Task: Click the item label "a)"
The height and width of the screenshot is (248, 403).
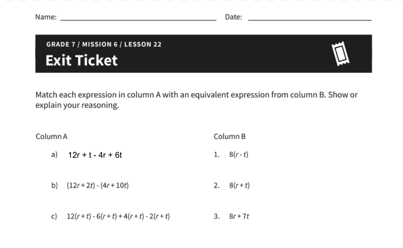Action: coord(54,155)
